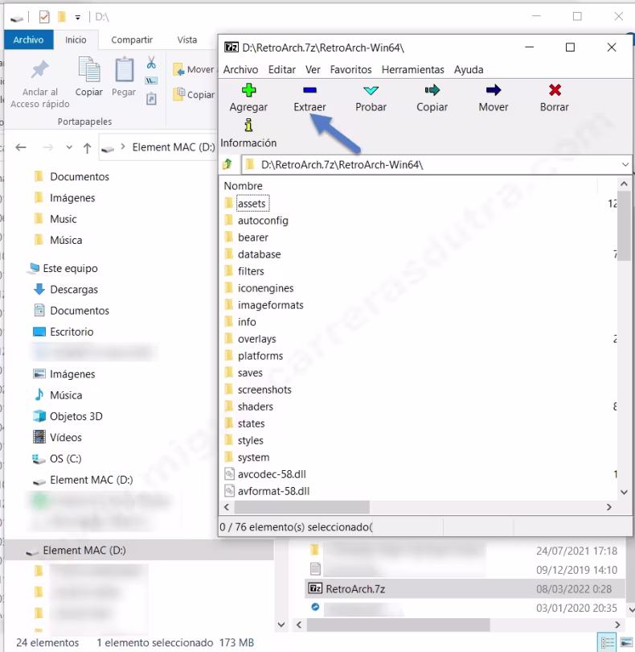Run Probar archive test in 7-Zip
The image size is (635, 652).
[x=371, y=98]
